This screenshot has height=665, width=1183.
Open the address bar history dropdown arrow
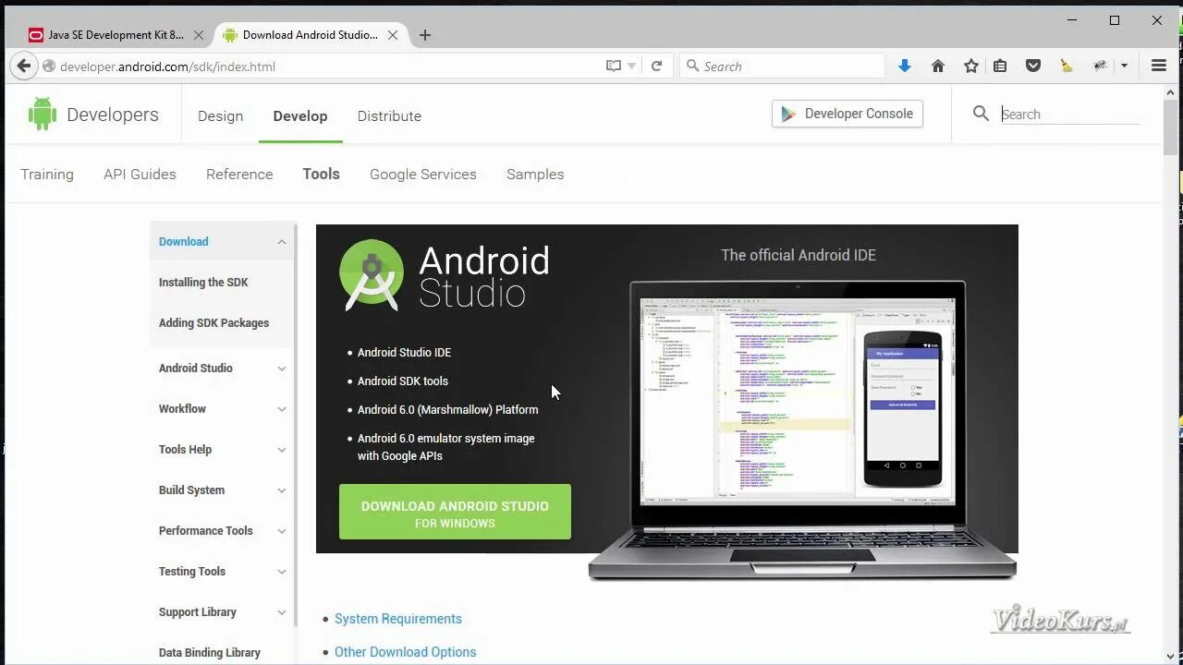point(632,66)
